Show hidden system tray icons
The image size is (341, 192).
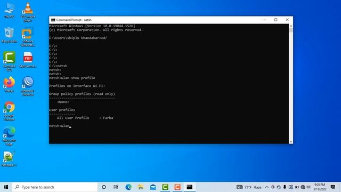(267, 187)
